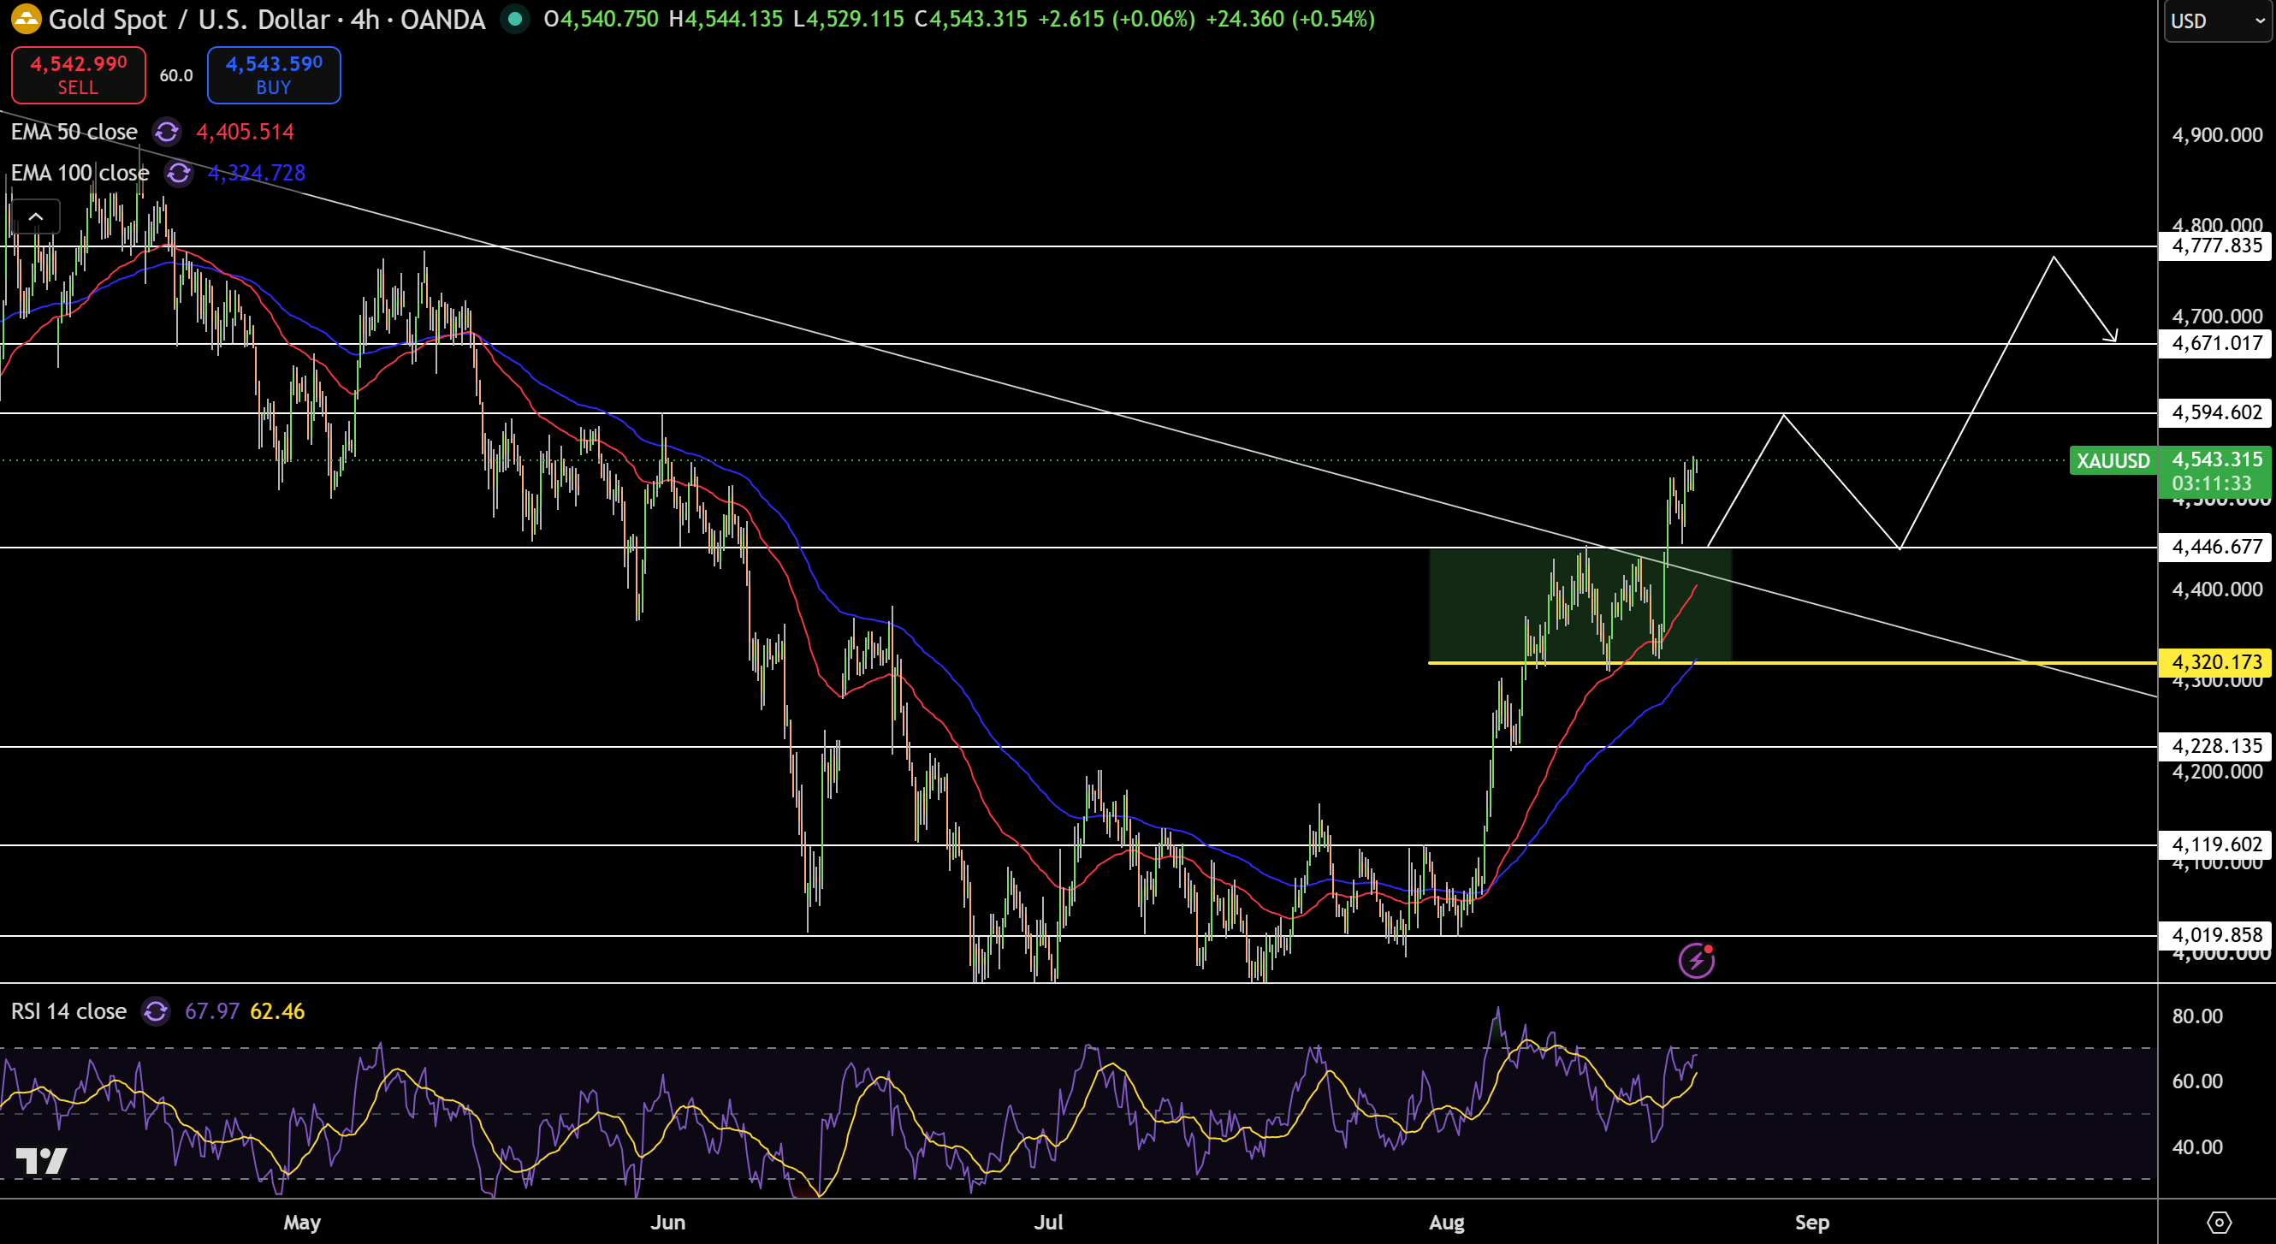
Task: Open chart settings gear icon bottom right
Action: [x=2219, y=1222]
